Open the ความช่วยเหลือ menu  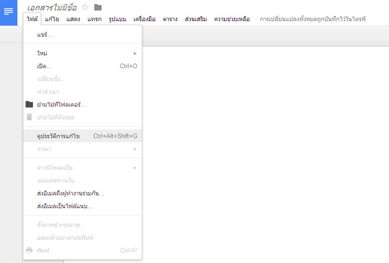(232, 19)
